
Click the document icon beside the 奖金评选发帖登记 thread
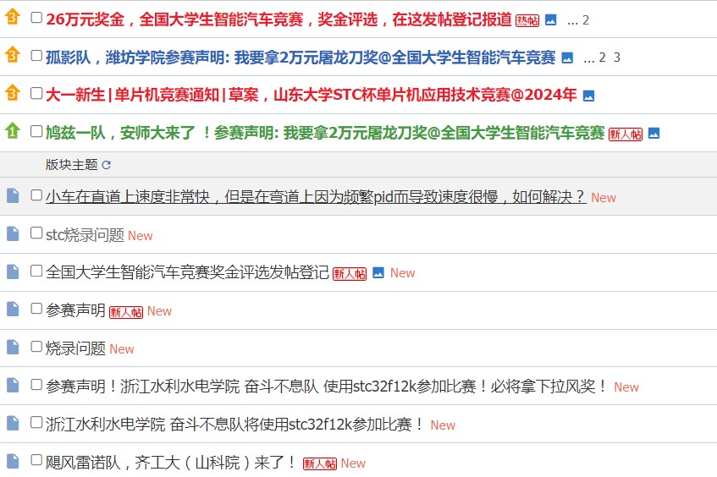13,271
